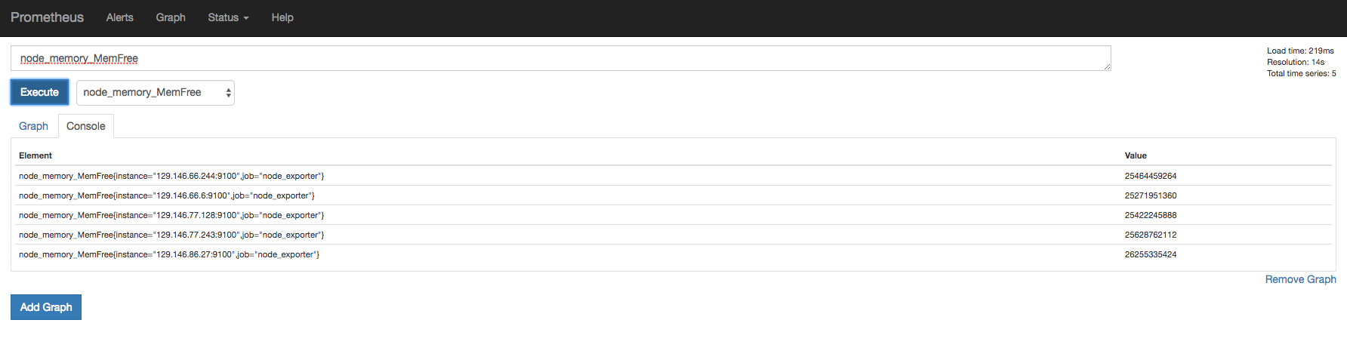This screenshot has width=1347, height=363.
Task: Click the Value column header
Action: pos(1136,155)
